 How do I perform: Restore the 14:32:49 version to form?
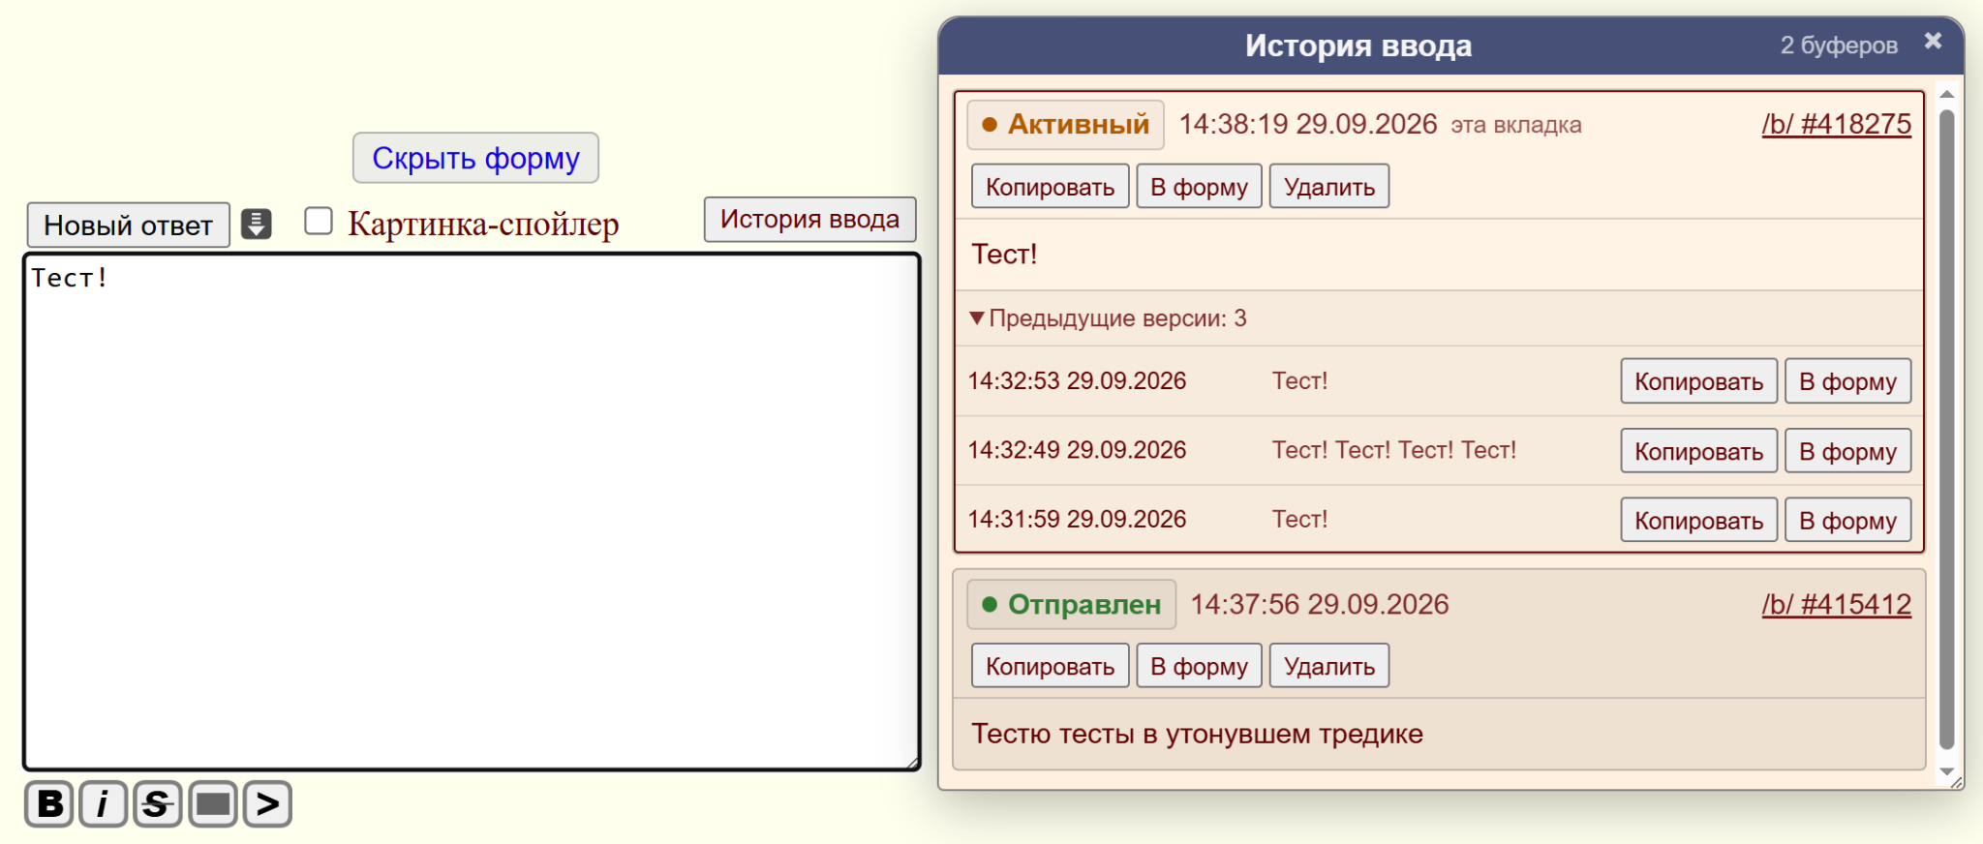pos(1848,451)
